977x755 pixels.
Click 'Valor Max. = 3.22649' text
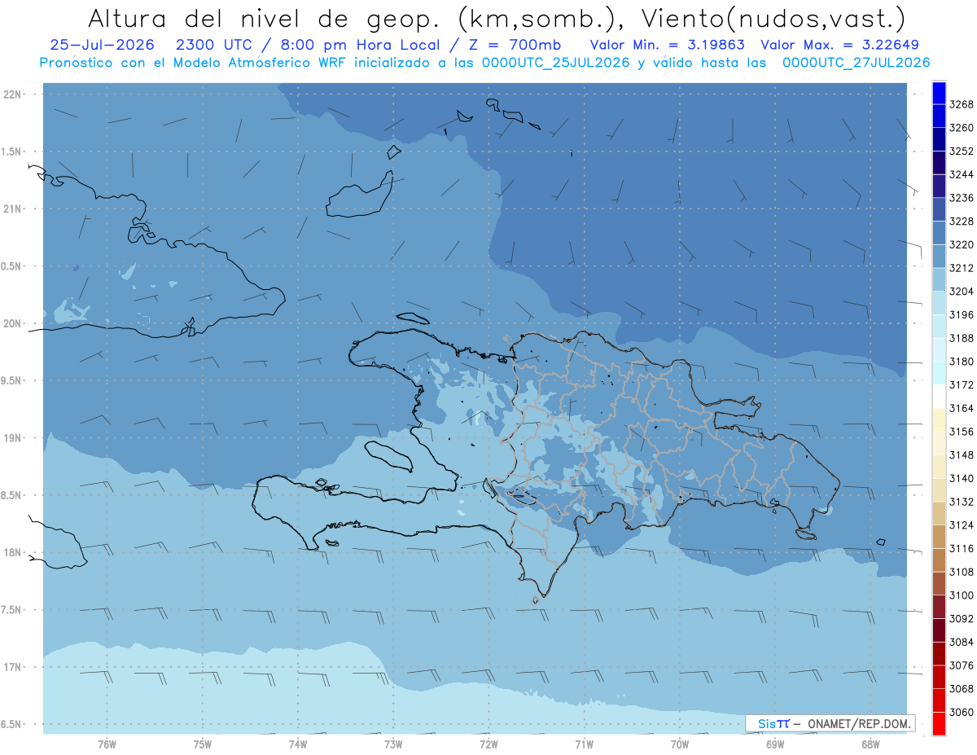tap(839, 45)
